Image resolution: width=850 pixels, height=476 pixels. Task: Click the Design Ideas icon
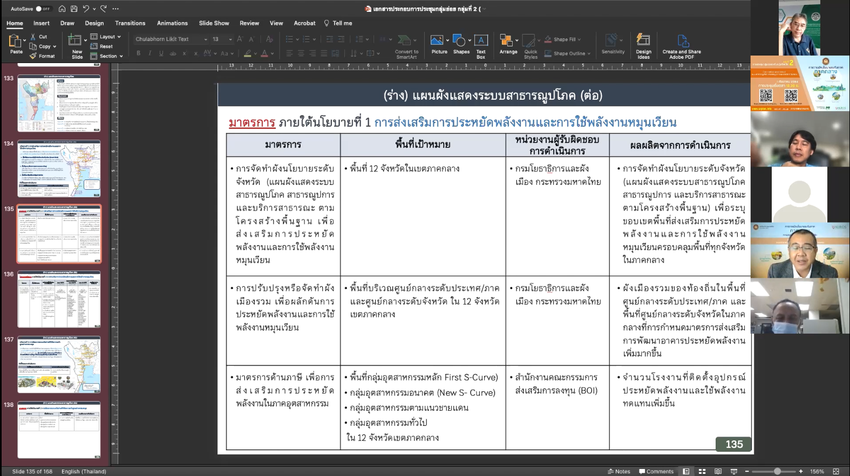(x=643, y=41)
